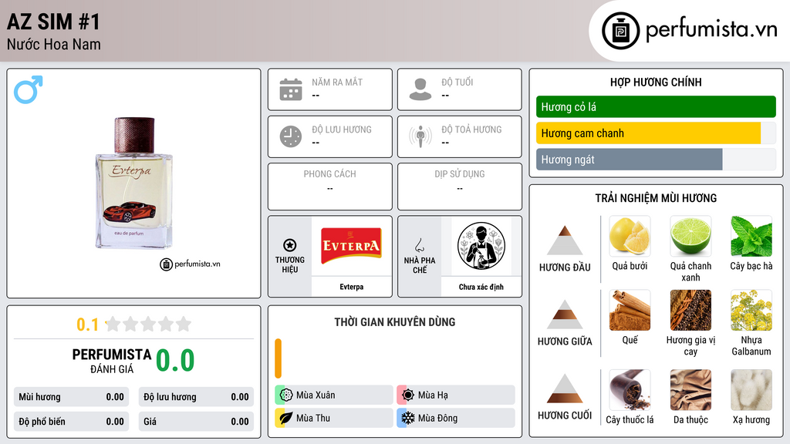Select the Da thuộc leather image
This screenshot has width=790, height=444.
tap(690, 390)
